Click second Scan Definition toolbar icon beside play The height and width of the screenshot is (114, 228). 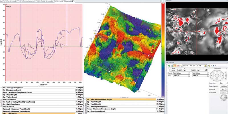tap(172, 66)
